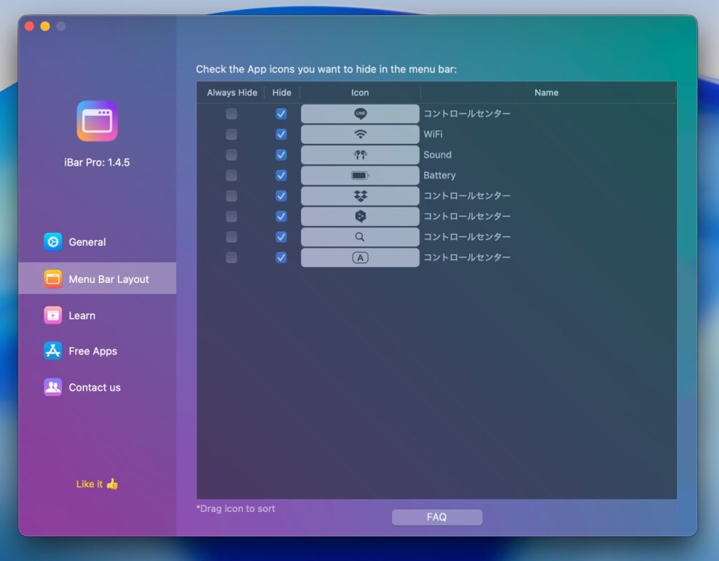Open the Learn section
Screen dimensions: 719x561
(81, 315)
